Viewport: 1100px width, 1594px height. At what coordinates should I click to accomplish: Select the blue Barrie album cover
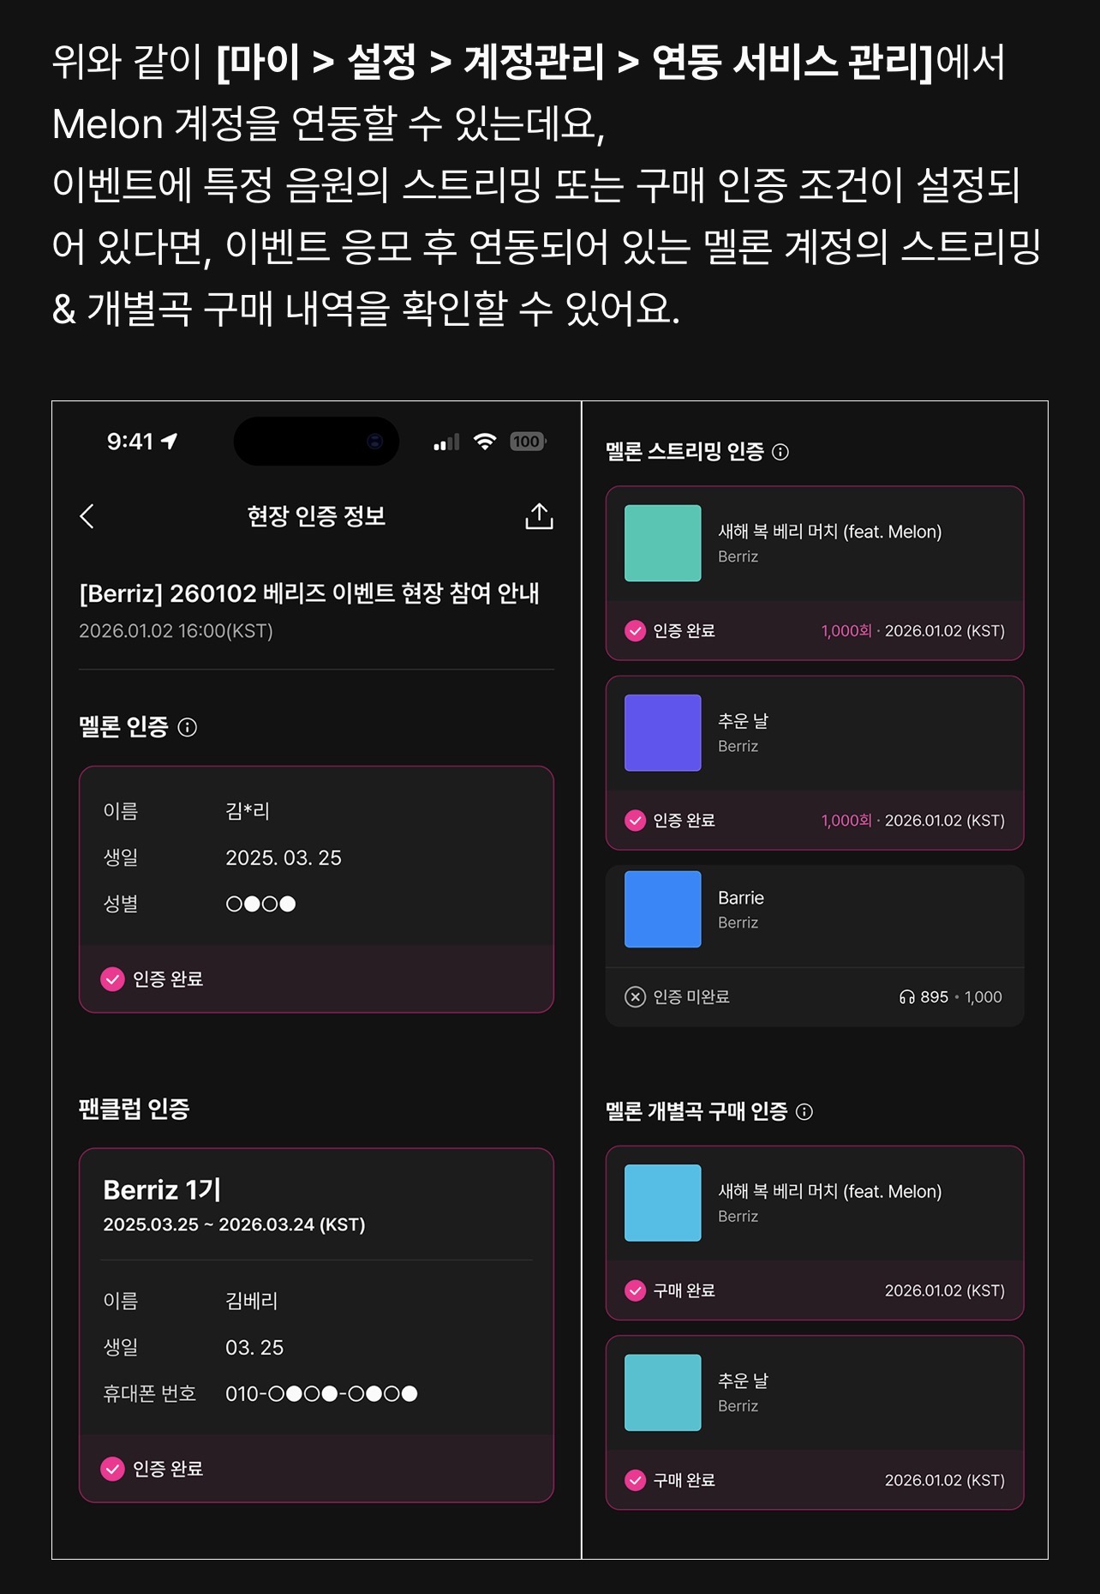[662, 909]
